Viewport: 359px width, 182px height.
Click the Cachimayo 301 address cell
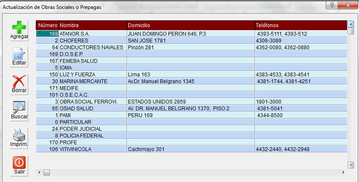(x=191, y=149)
